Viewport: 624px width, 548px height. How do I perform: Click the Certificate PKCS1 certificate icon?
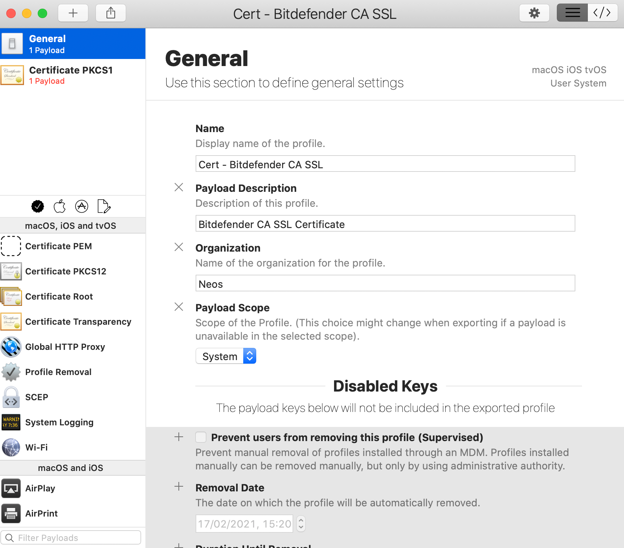(12, 75)
